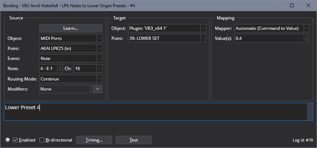Decrease the mapping Value(s) with down arrow

point(307,40)
